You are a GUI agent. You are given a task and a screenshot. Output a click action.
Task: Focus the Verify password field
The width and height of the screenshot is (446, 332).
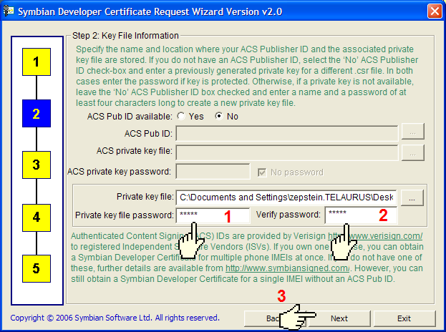click(x=361, y=215)
